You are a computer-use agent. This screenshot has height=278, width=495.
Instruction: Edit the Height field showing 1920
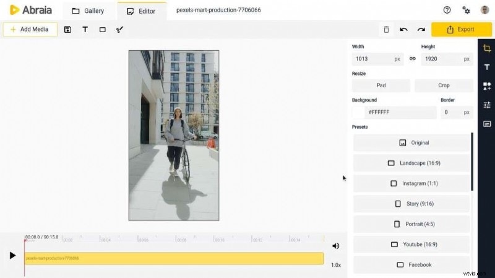tap(447, 59)
